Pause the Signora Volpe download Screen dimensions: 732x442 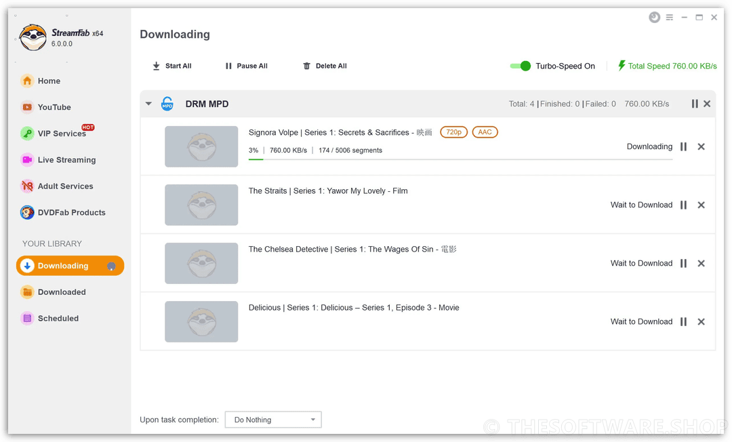point(683,146)
